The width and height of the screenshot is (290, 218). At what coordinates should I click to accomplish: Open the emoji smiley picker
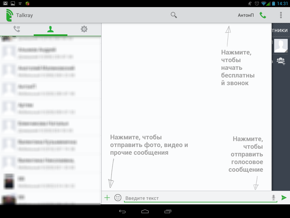pos(118,198)
